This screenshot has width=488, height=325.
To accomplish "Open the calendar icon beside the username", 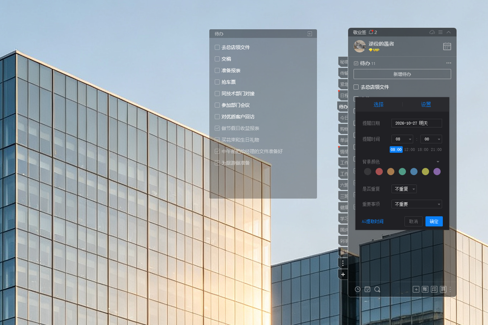I will (x=447, y=46).
